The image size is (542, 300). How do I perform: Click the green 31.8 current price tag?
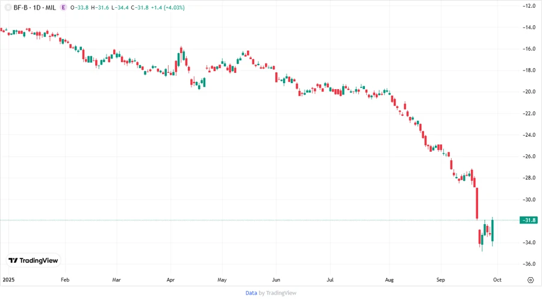[x=529, y=220]
